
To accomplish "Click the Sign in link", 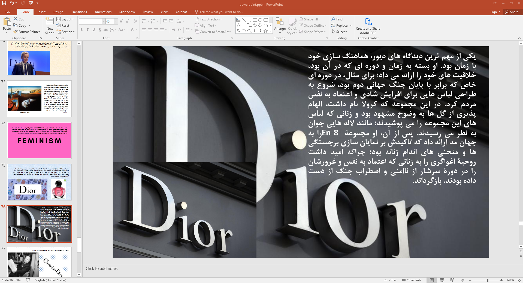I will 495,12.
